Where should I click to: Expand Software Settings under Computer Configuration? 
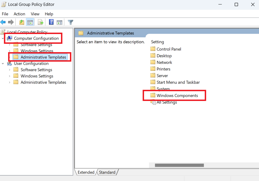(10, 45)
